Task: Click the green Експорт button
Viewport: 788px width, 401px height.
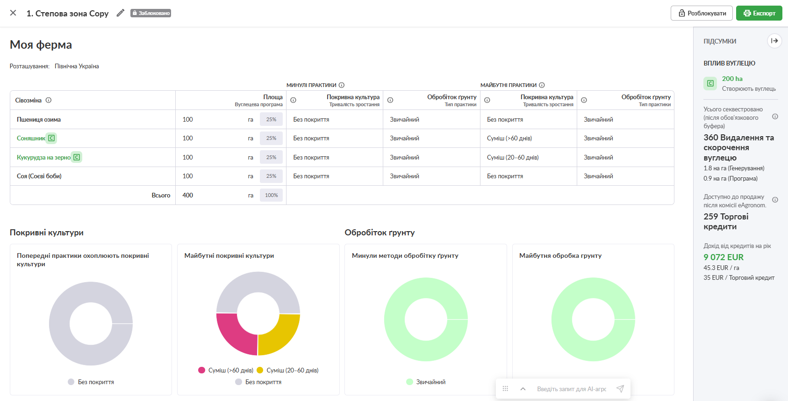Action: (x=759, y=13)
